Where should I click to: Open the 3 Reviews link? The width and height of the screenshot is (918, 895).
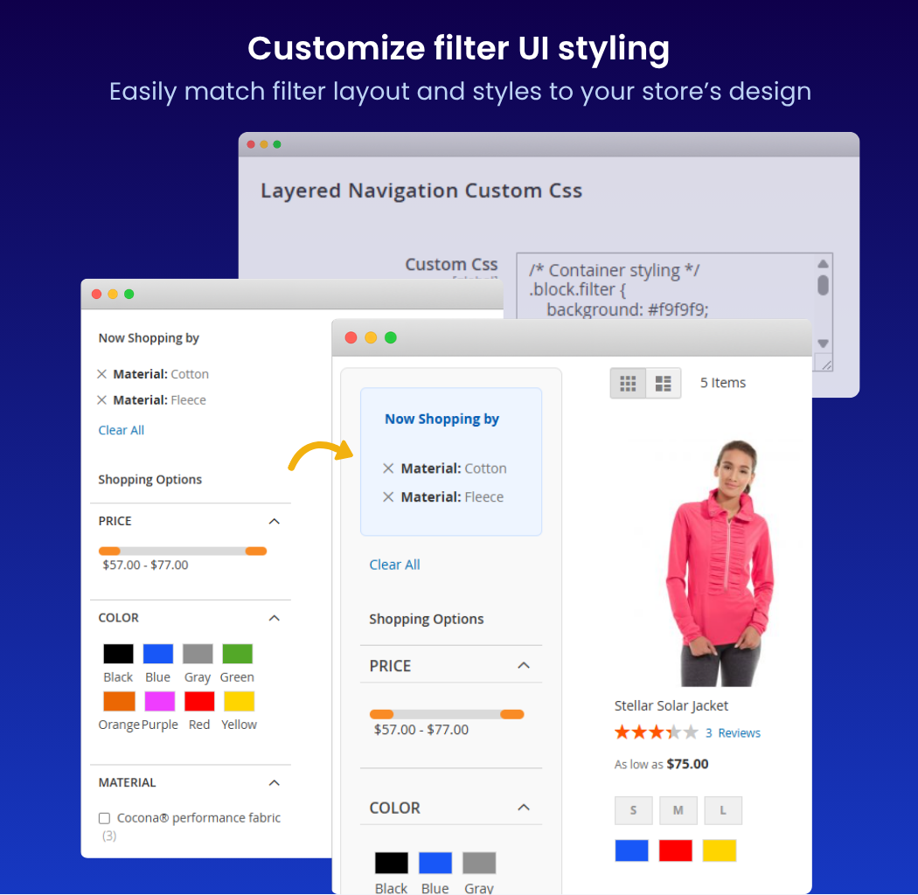click(733, 732)
